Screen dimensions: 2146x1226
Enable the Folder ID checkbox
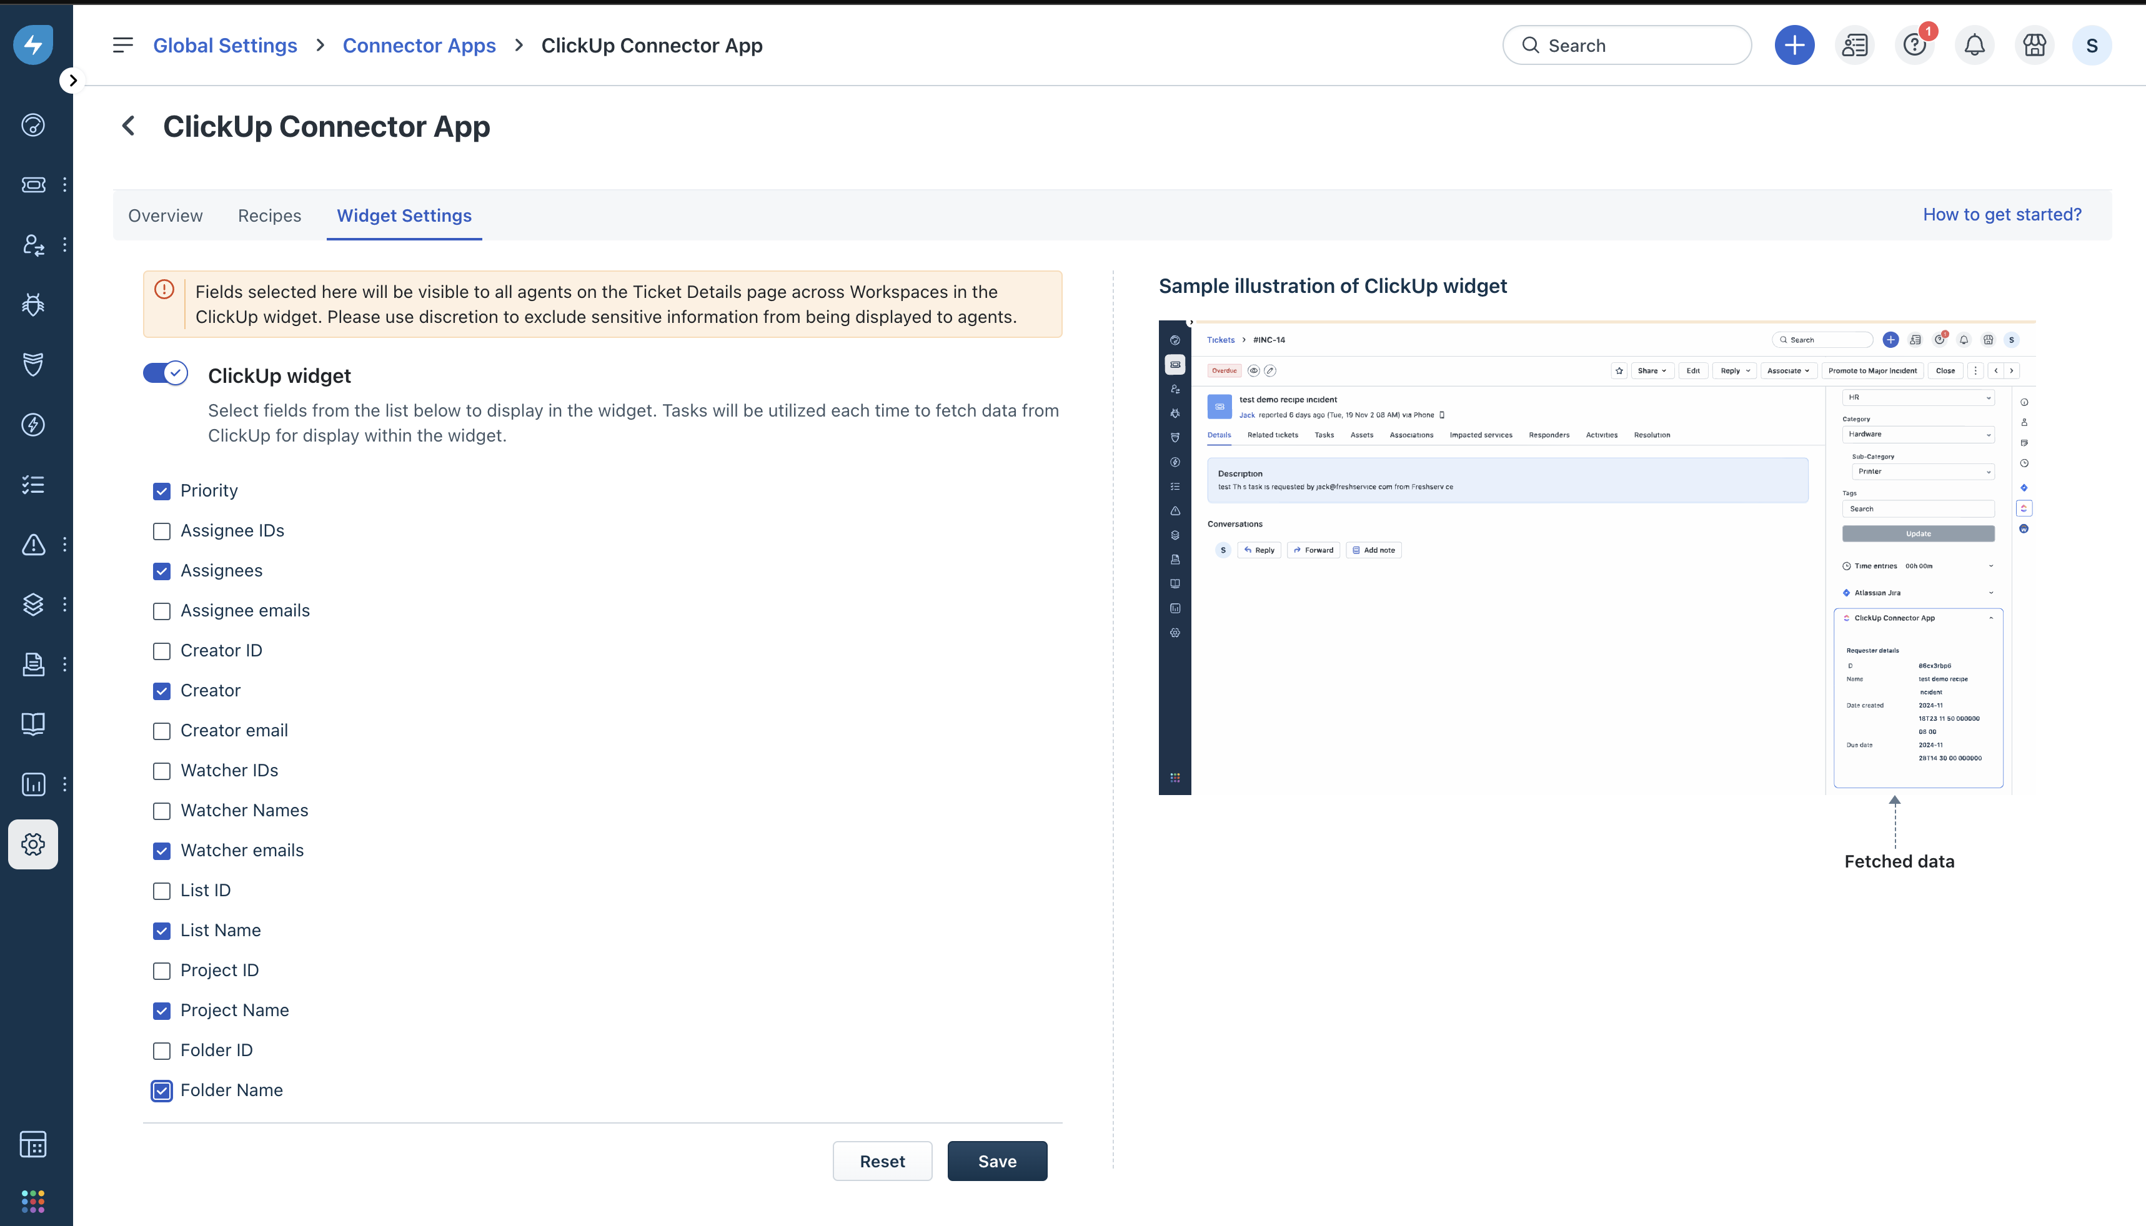click(162, 1051)
